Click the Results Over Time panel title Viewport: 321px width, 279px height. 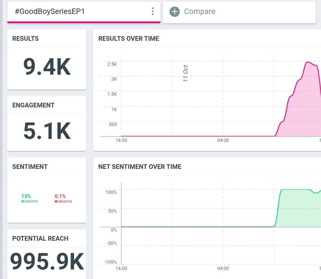(129, 38)
